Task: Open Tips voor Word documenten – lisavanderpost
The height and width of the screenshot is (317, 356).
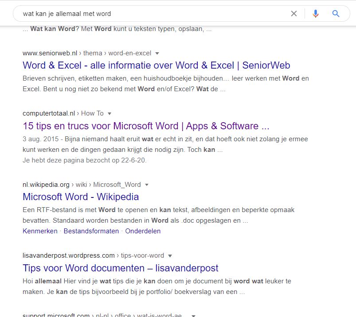Action: tap(120, 268)
